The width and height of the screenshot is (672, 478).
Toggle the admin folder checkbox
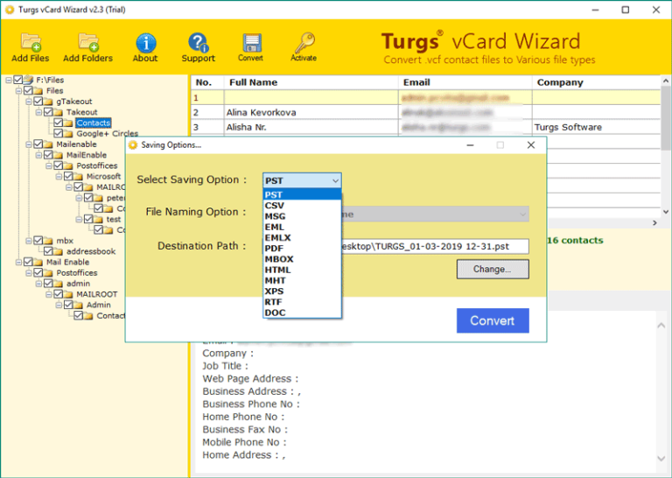click(x=48, y=284)
